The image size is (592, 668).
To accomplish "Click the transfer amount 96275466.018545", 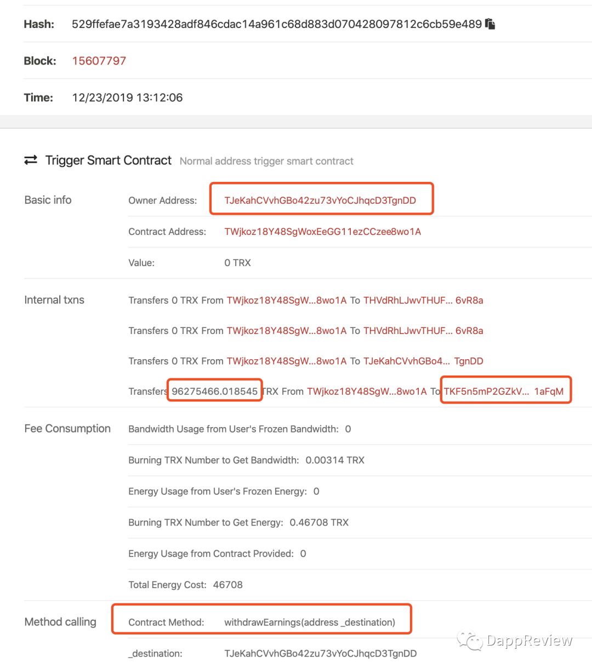I will (215, 391).
